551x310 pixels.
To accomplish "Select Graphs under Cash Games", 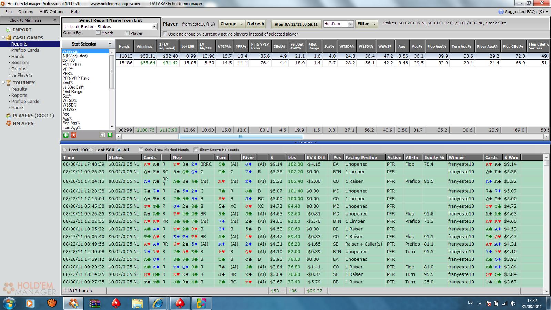I will point(19,69).
